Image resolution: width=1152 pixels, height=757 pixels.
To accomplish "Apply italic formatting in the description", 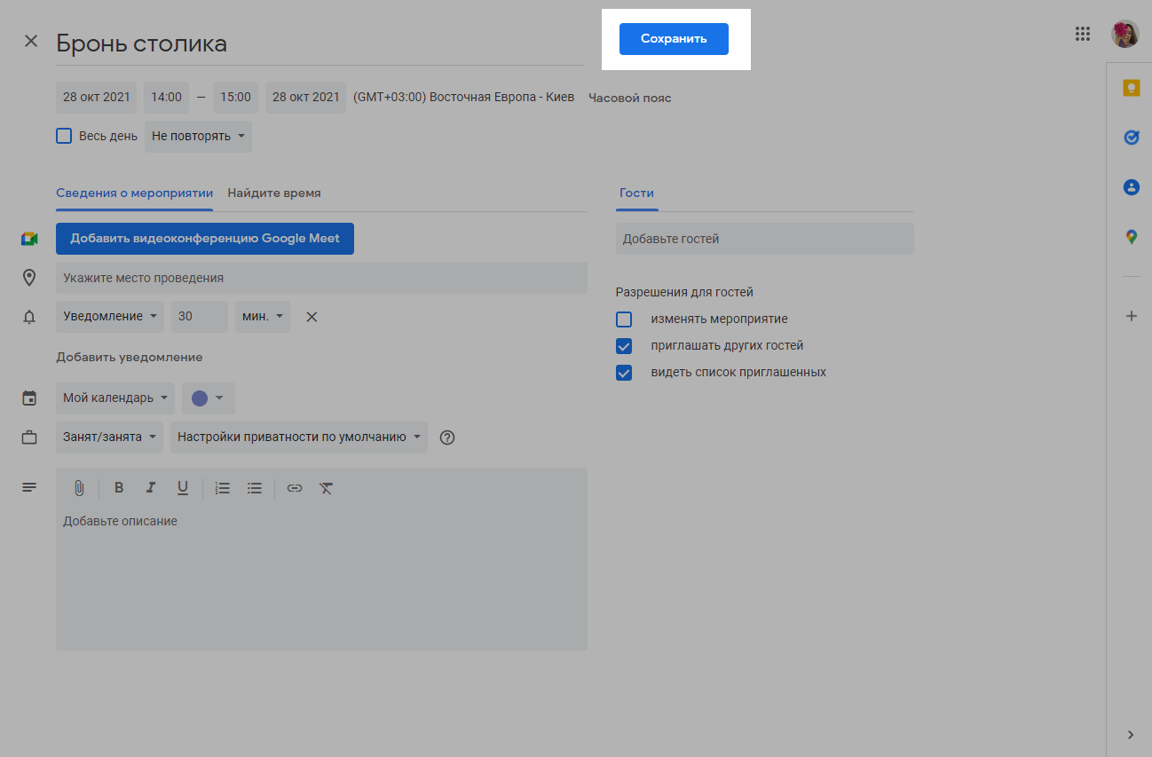I will [x=151, y=488].
